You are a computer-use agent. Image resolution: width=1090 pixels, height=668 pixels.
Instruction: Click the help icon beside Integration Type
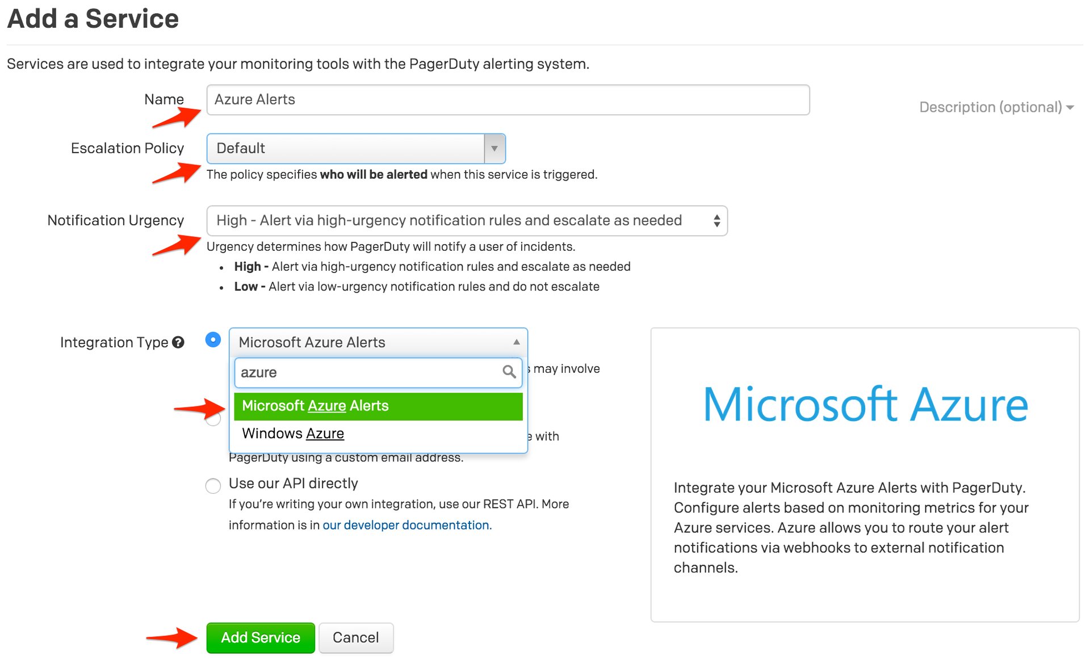pyautogui.click(x=178, y=342)
